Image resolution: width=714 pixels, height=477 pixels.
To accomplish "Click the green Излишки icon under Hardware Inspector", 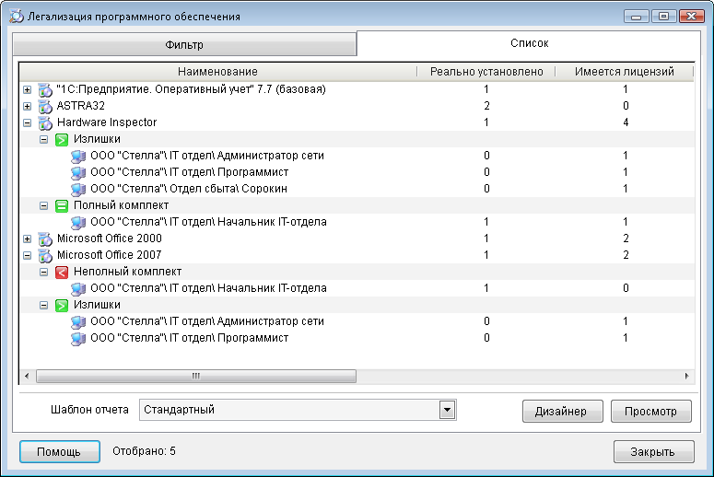I will coord(62,139).
